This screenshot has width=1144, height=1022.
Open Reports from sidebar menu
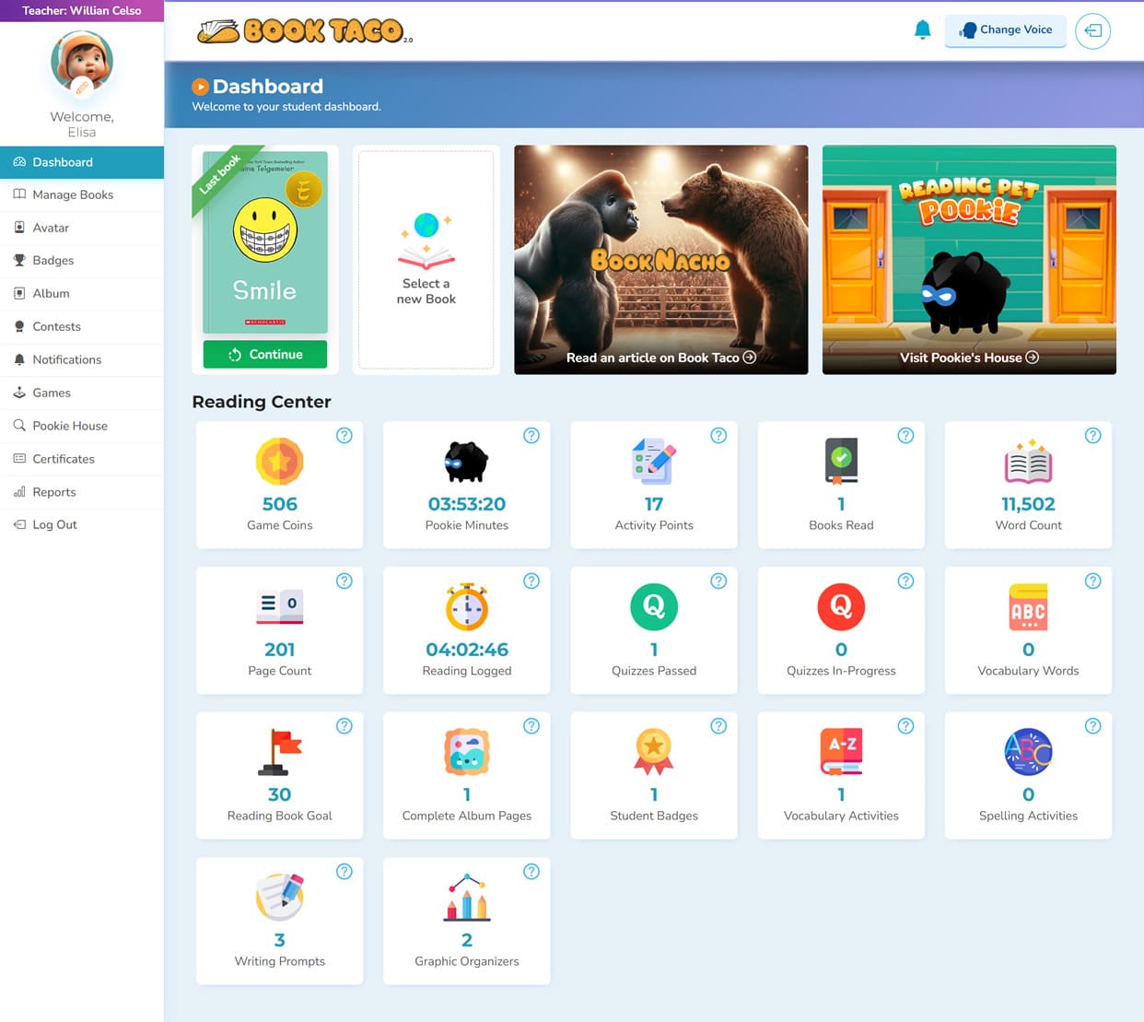54,492
